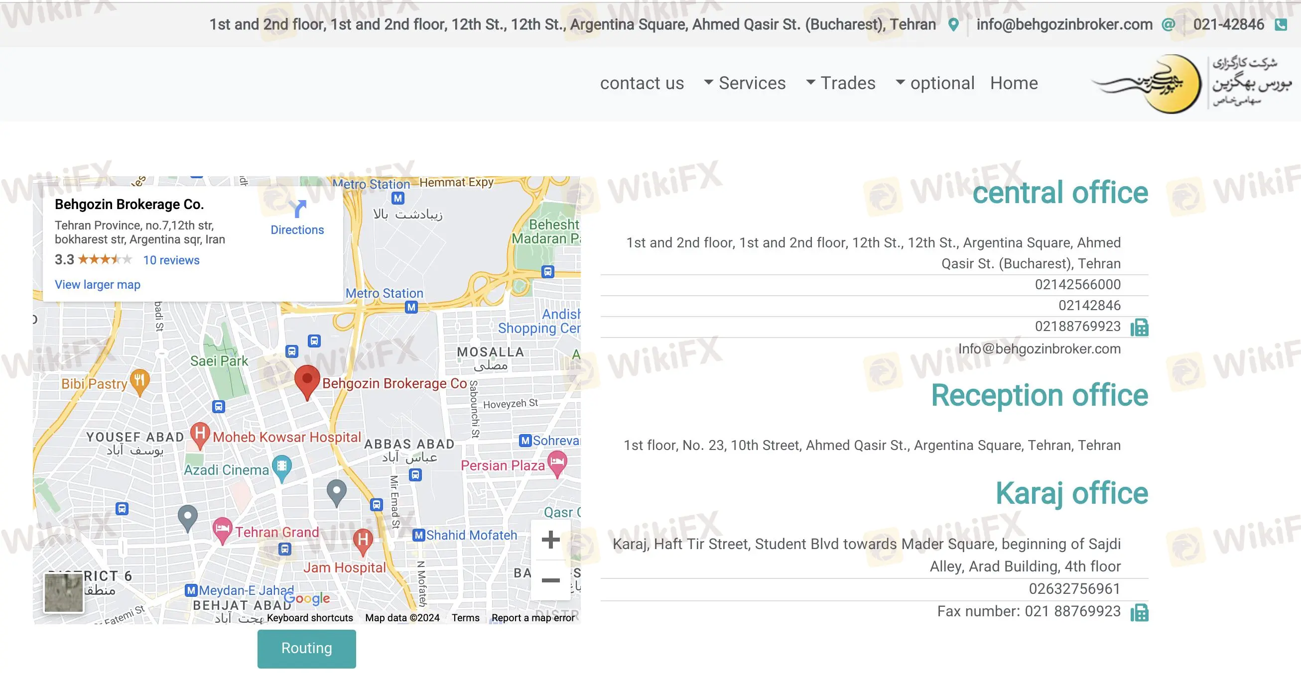Expand the Services dropdown menu
The width and height of the screenshot is (1301, 673).
[745, 83]
